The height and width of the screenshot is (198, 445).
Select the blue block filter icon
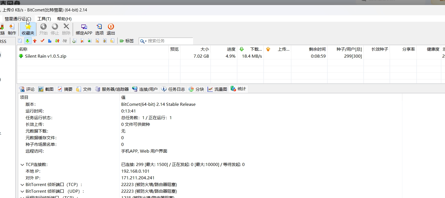50,41
